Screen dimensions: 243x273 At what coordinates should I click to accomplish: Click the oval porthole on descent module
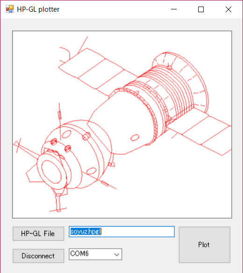(x=135, y=137)
